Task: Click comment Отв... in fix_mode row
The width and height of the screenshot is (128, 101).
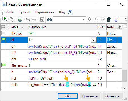Action: pyautogui.click(x=112, y=65)
